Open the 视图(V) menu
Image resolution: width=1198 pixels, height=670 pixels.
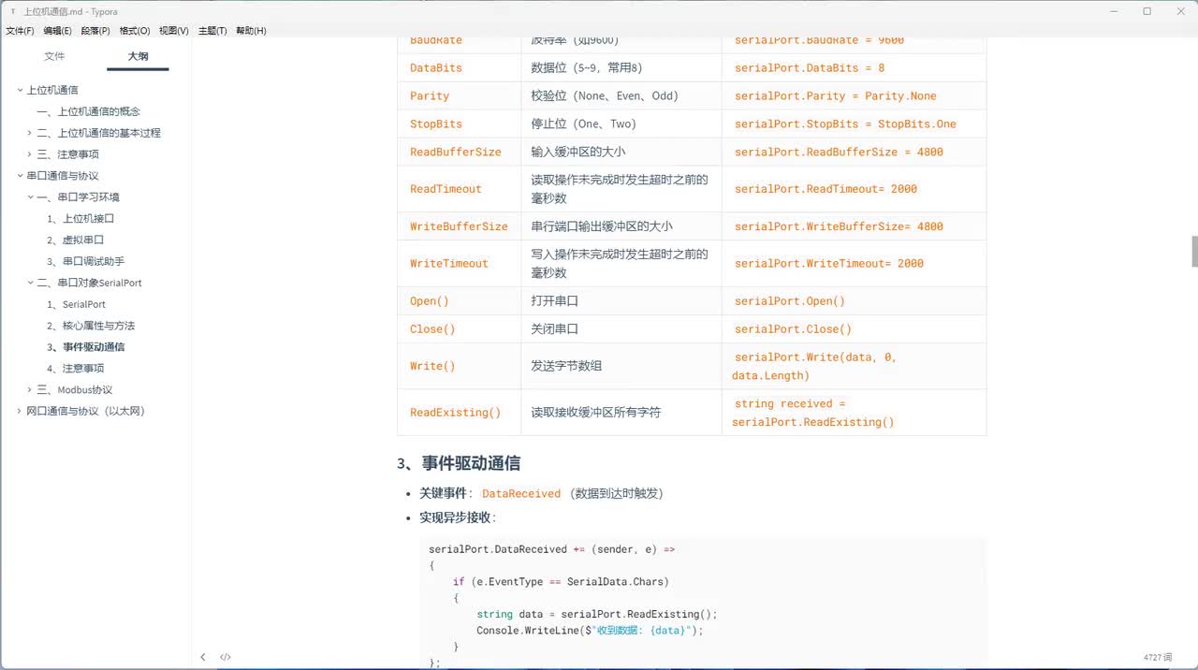tap(174, 31)
